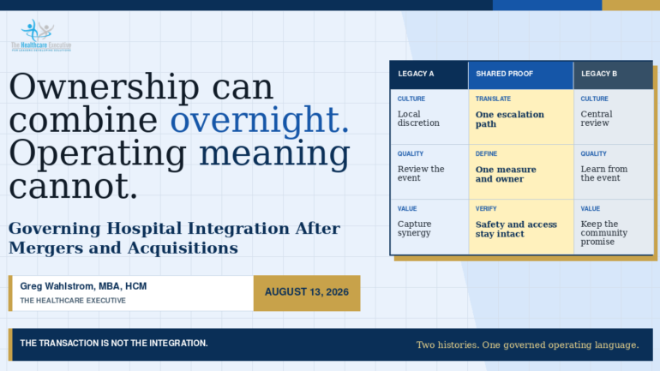
Task: Select the LEGACY B column header
Action: coord(613,75)
